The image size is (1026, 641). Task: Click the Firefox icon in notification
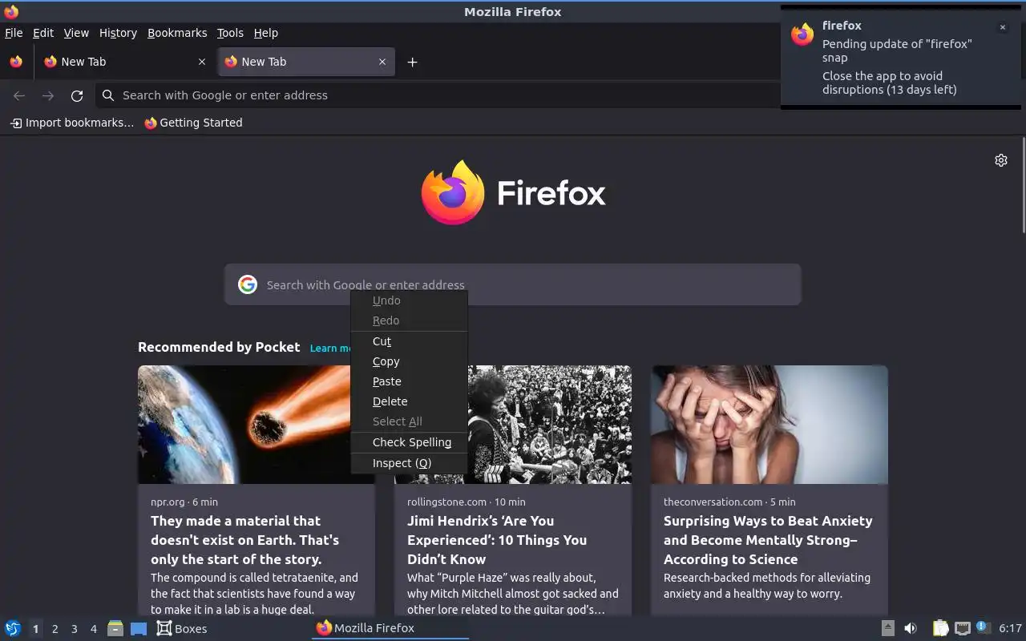(802, 34)
